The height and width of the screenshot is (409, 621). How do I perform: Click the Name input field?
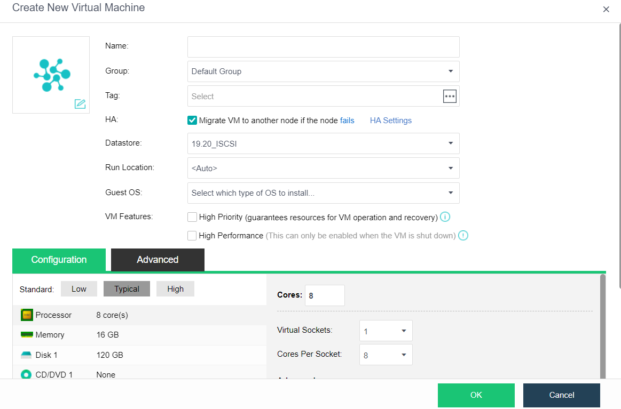pos(323,47)
